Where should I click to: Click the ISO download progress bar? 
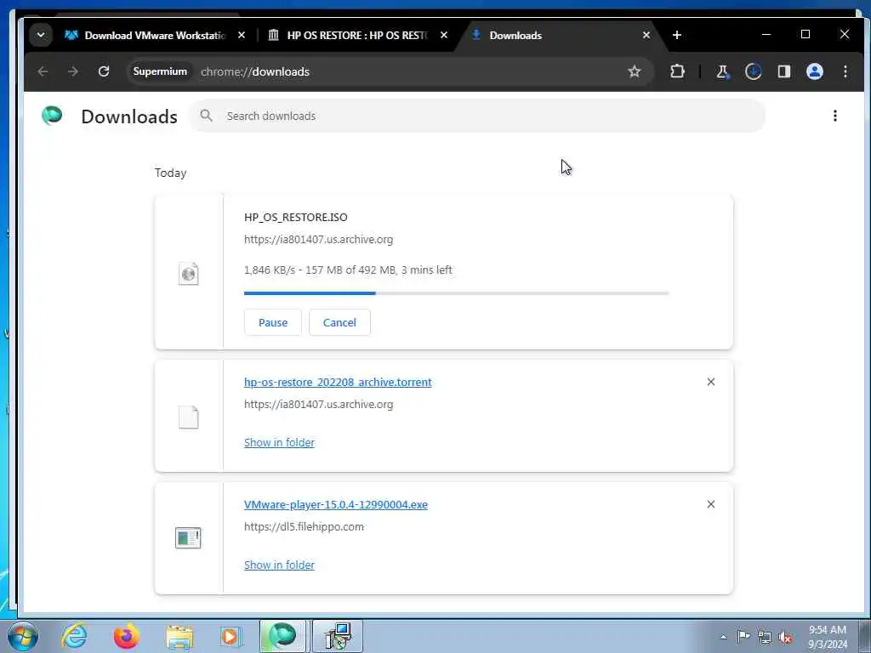456,293
